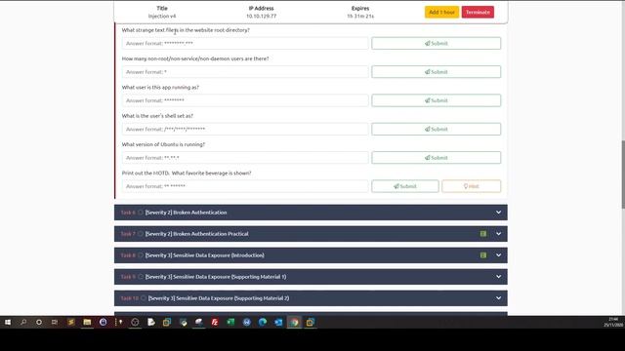Submit answer for non-root users count question
625x351 pixels.
click(x=437, y=71)
